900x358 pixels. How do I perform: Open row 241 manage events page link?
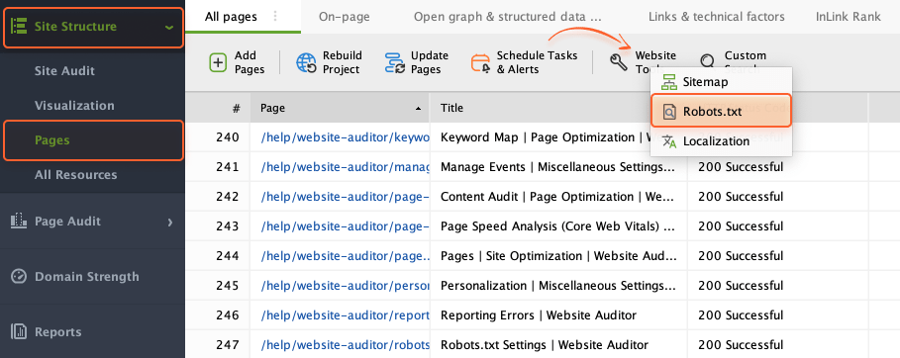(x=345, y=167)
